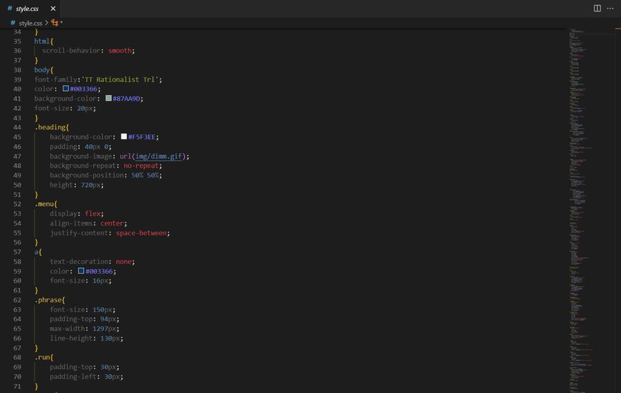
Task: Click the Split Editor Right icon
Action: [x=597, y=8]
